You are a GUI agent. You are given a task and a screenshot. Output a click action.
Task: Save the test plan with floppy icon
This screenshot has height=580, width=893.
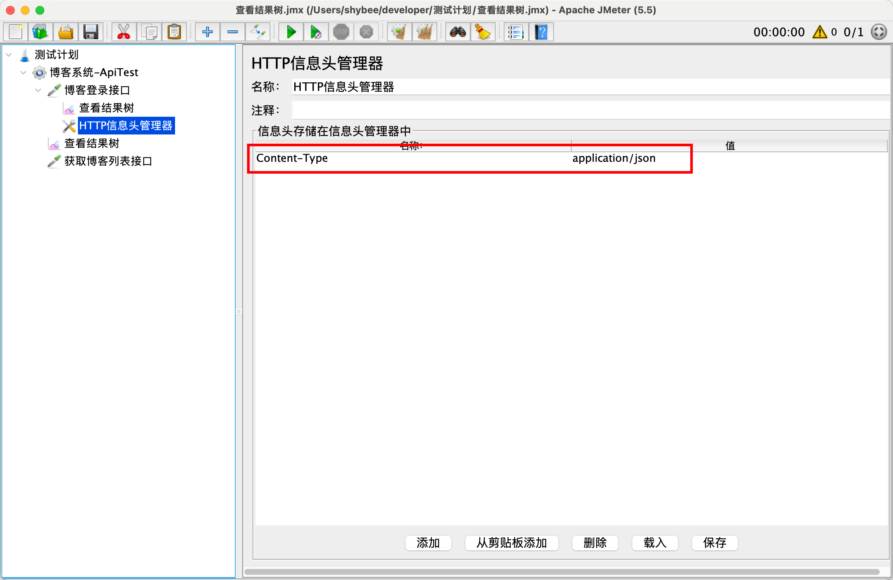(x=90, y=32)
